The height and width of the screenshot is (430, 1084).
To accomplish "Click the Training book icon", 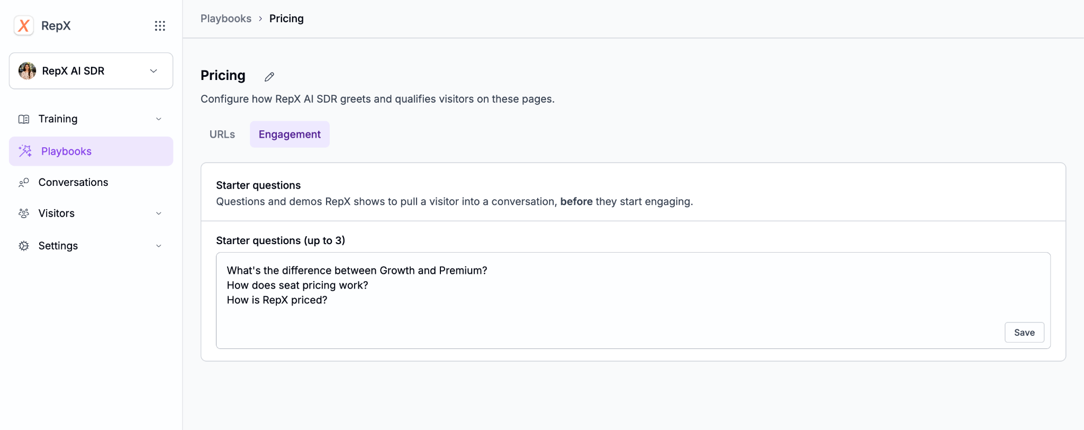I will [24, 119].
